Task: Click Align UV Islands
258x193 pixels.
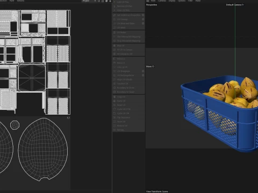Action: pyautogui.click(x=128, y=79)
